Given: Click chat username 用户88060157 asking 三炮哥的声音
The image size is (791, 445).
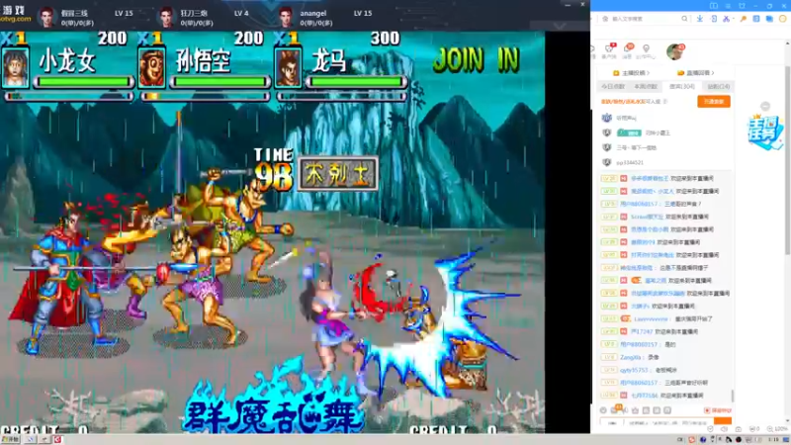Looking at the screenshot, I should 639,204.
